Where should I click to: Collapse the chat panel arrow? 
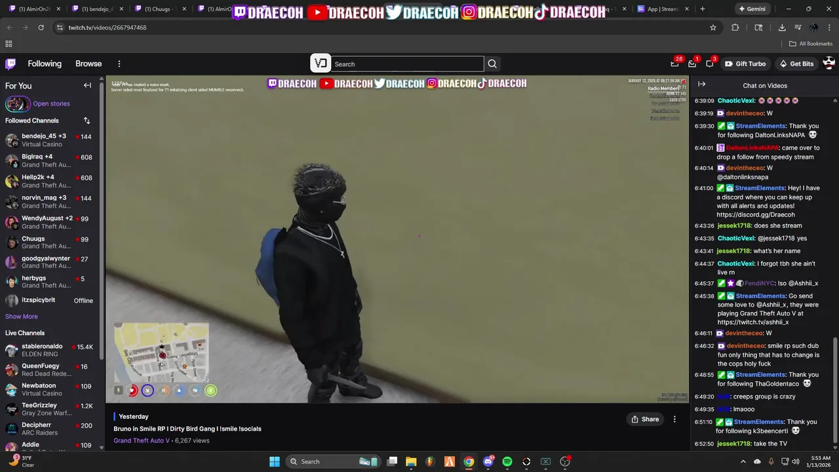pyautogui.click(x=701, y=85)
